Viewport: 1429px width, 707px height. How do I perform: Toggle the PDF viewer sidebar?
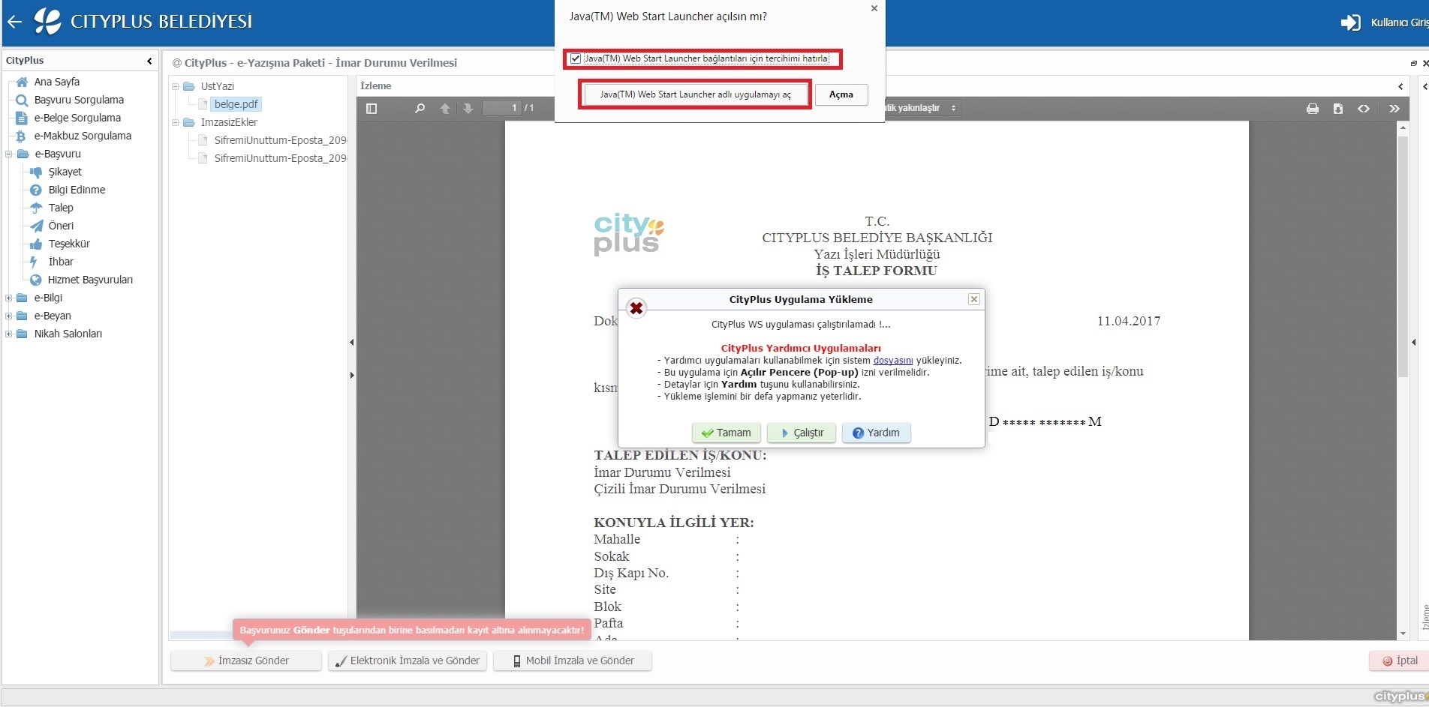point(372,108)
